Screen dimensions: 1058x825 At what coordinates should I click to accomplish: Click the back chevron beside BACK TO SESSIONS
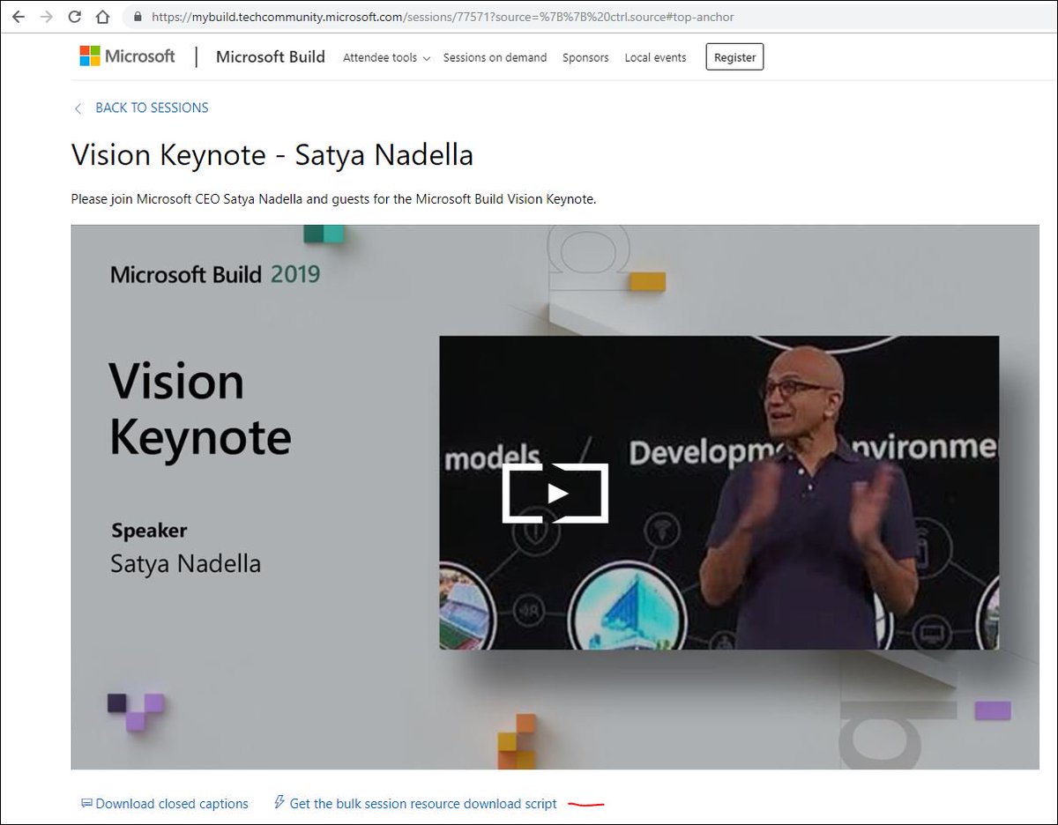tap(78, 108)
